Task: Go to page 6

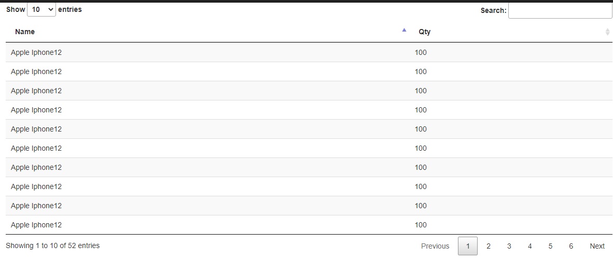Action: [571, 246]
